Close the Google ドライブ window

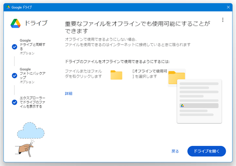coord(228,7)
